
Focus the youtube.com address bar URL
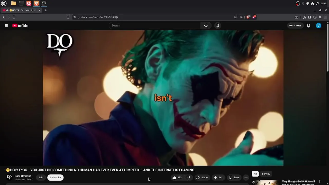98,17
